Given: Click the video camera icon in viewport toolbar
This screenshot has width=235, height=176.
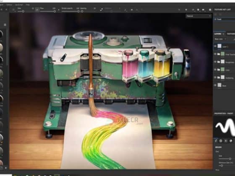Looking at the screenshot, I should pyautogui.click(x=203, y=10).
